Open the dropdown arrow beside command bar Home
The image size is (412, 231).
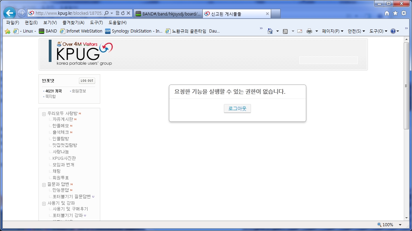[x=277, y=31]
